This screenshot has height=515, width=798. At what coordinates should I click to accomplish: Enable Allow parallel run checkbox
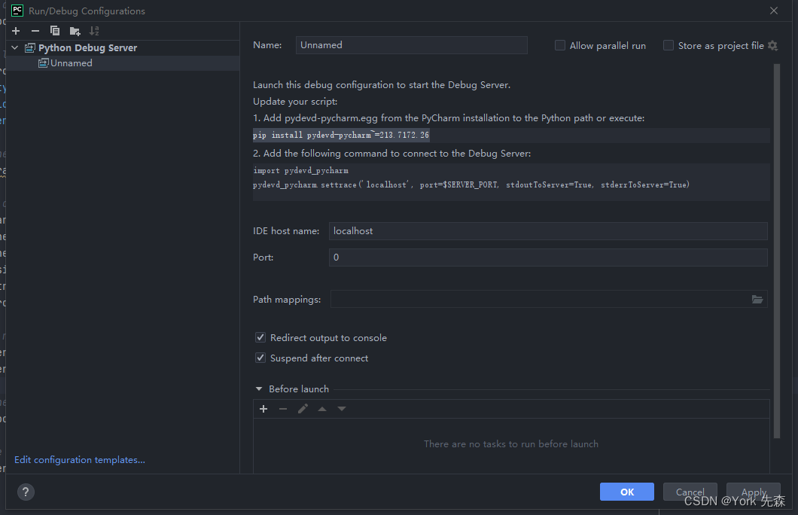pyautogui.click(x=560, y=46)
